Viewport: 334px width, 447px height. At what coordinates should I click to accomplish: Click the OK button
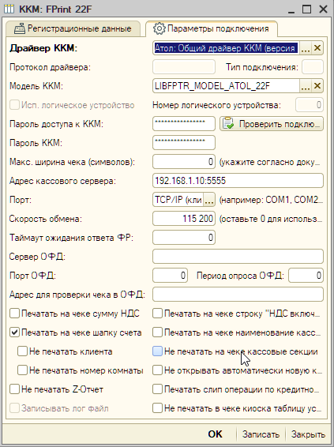[x=215, y=434]
